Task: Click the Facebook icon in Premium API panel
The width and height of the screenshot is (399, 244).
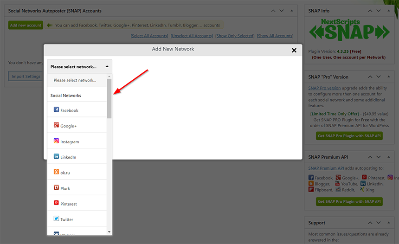Action: (x=311, y=177)
